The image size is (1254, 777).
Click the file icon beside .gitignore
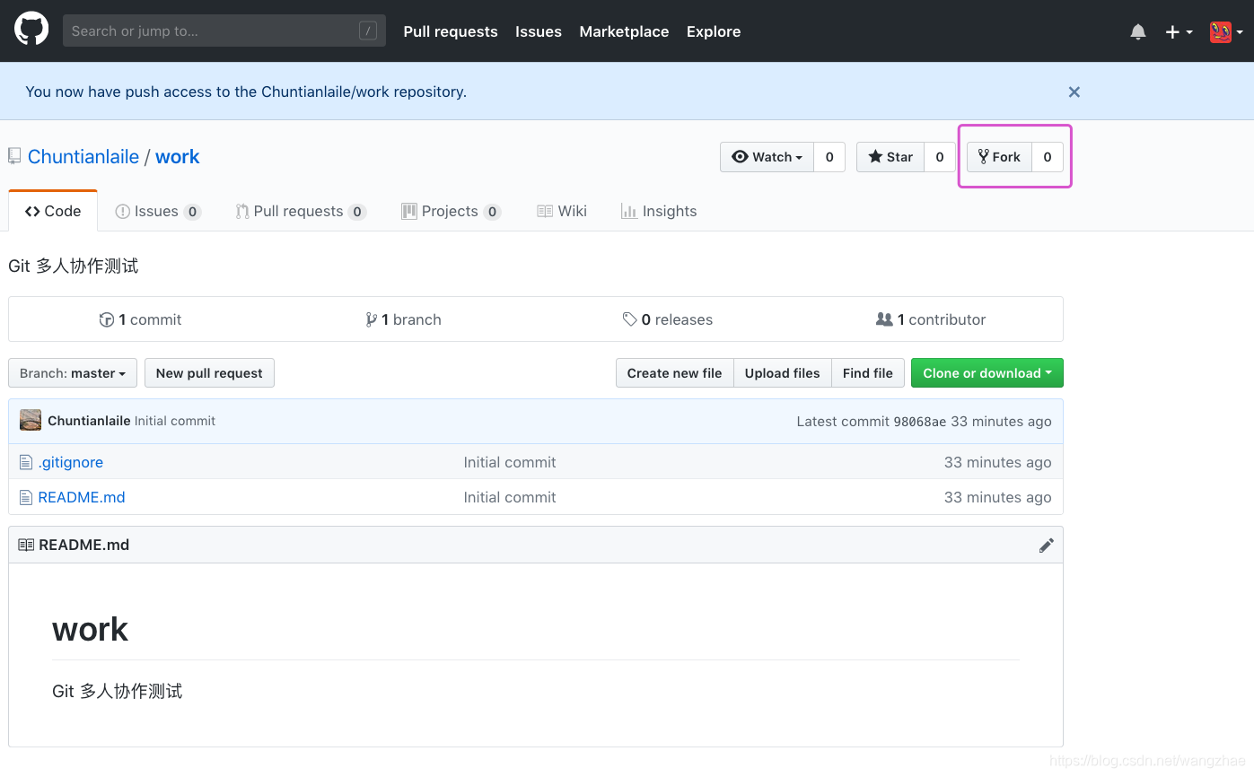(x=26, y=462)
